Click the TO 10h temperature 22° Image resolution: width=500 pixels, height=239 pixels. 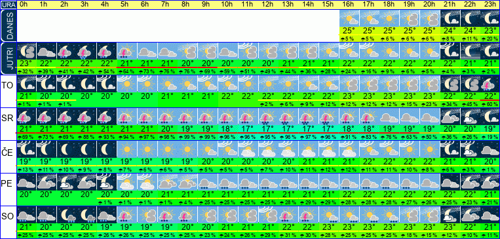click(227, 96)
